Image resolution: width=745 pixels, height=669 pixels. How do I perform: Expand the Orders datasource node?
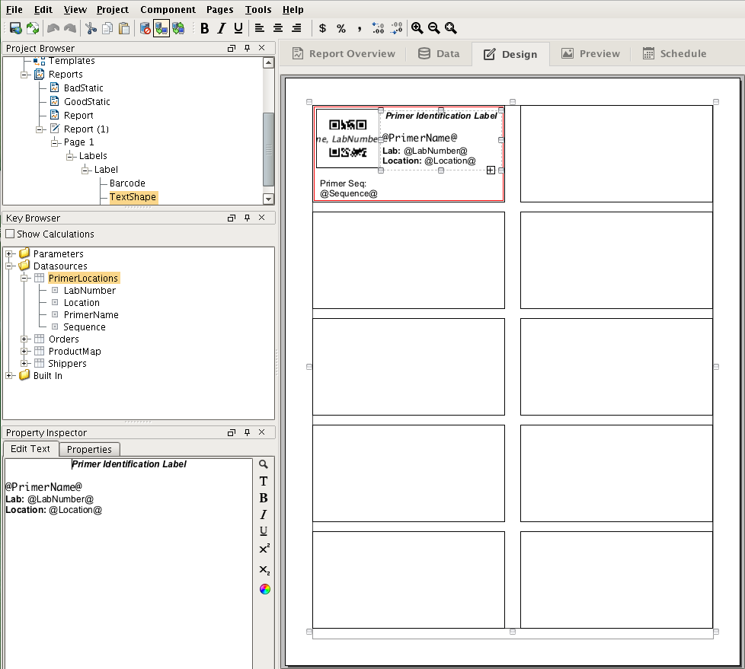click(x=24, y=339)
